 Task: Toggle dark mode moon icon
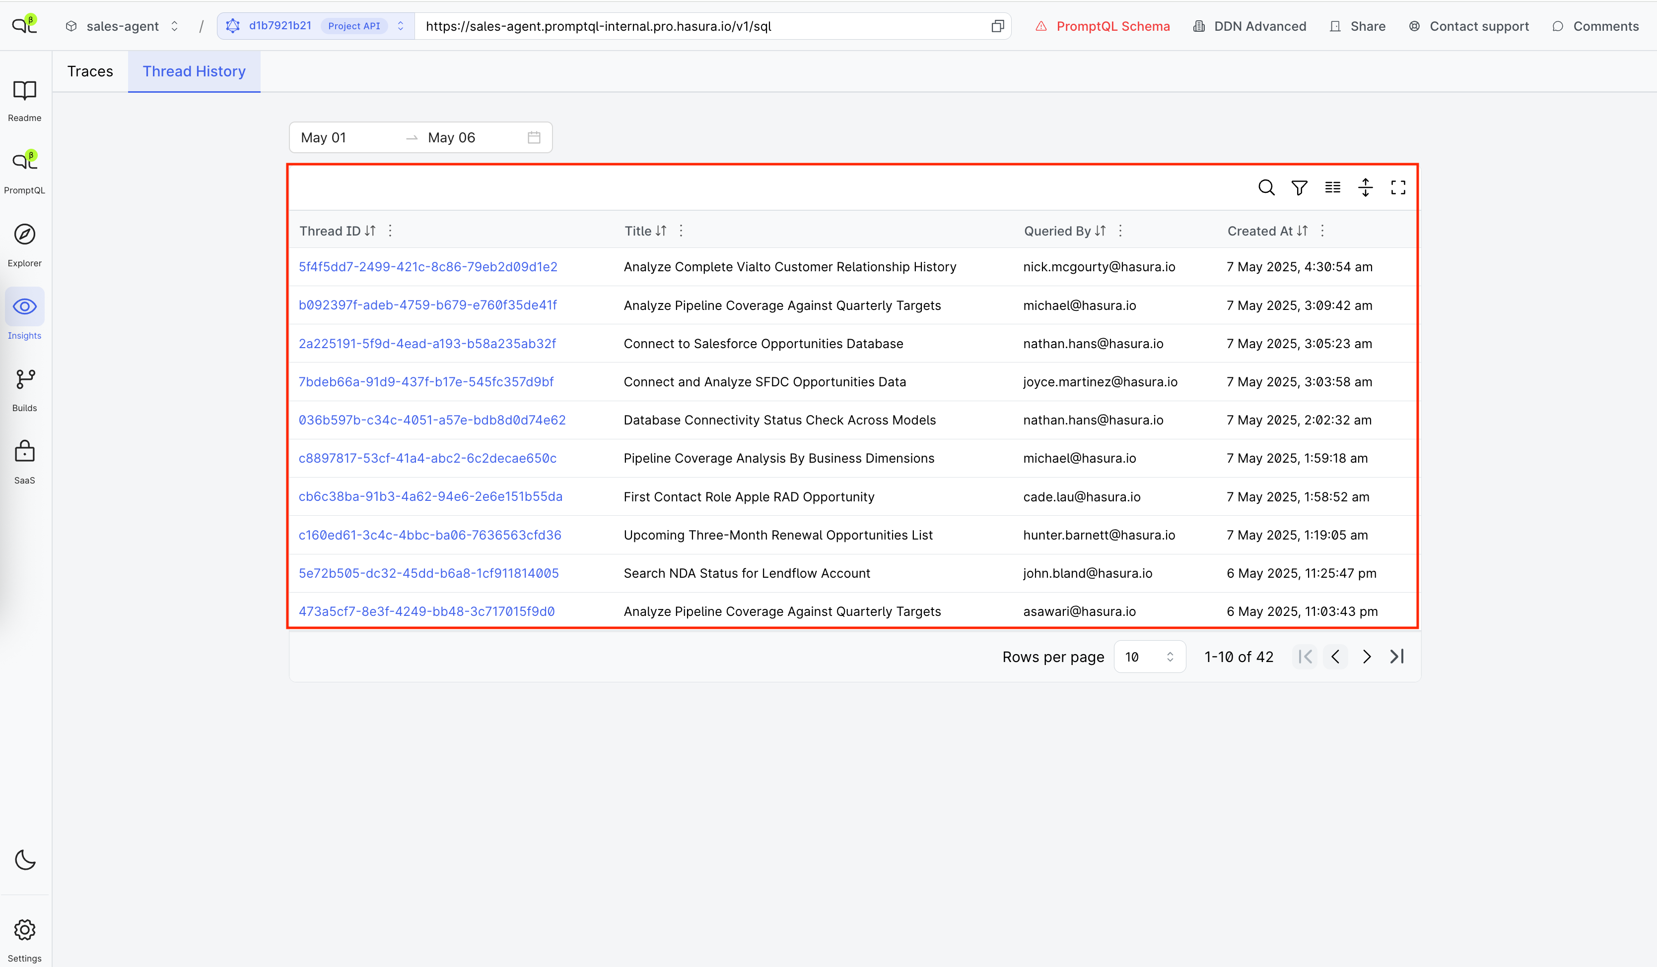(25, 859)
